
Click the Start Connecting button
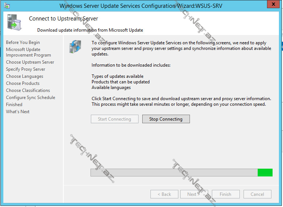click(x=114, y=119)
